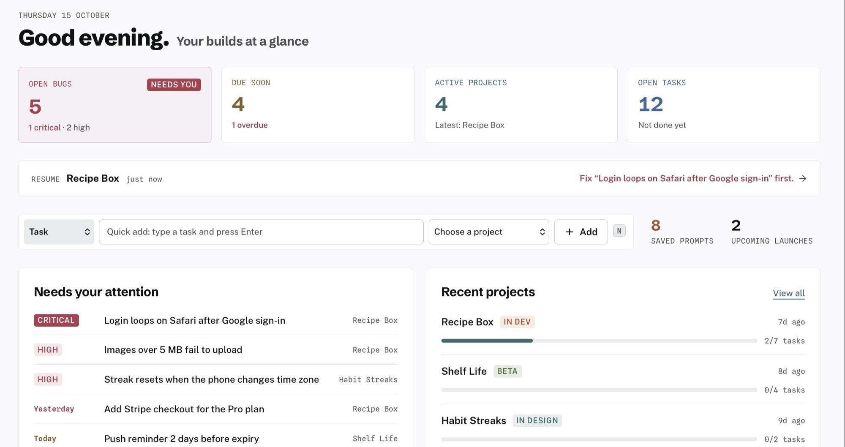Open Add Stripe checkout for the Pro plan

(215, 409)
